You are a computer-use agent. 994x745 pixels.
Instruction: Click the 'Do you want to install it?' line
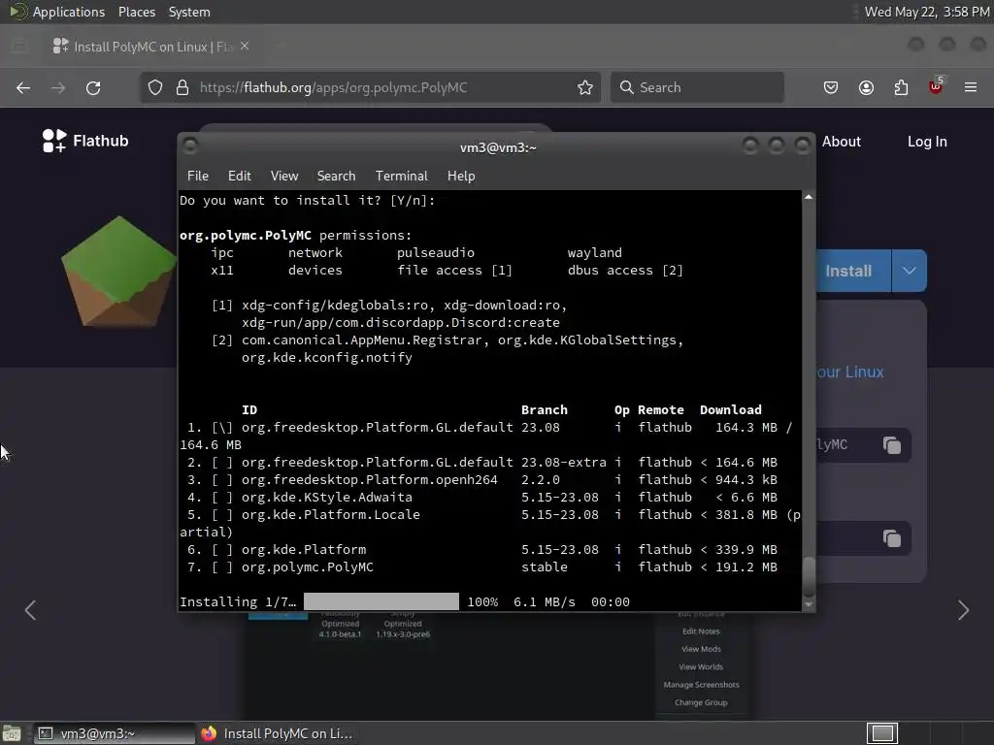(308, 200)
